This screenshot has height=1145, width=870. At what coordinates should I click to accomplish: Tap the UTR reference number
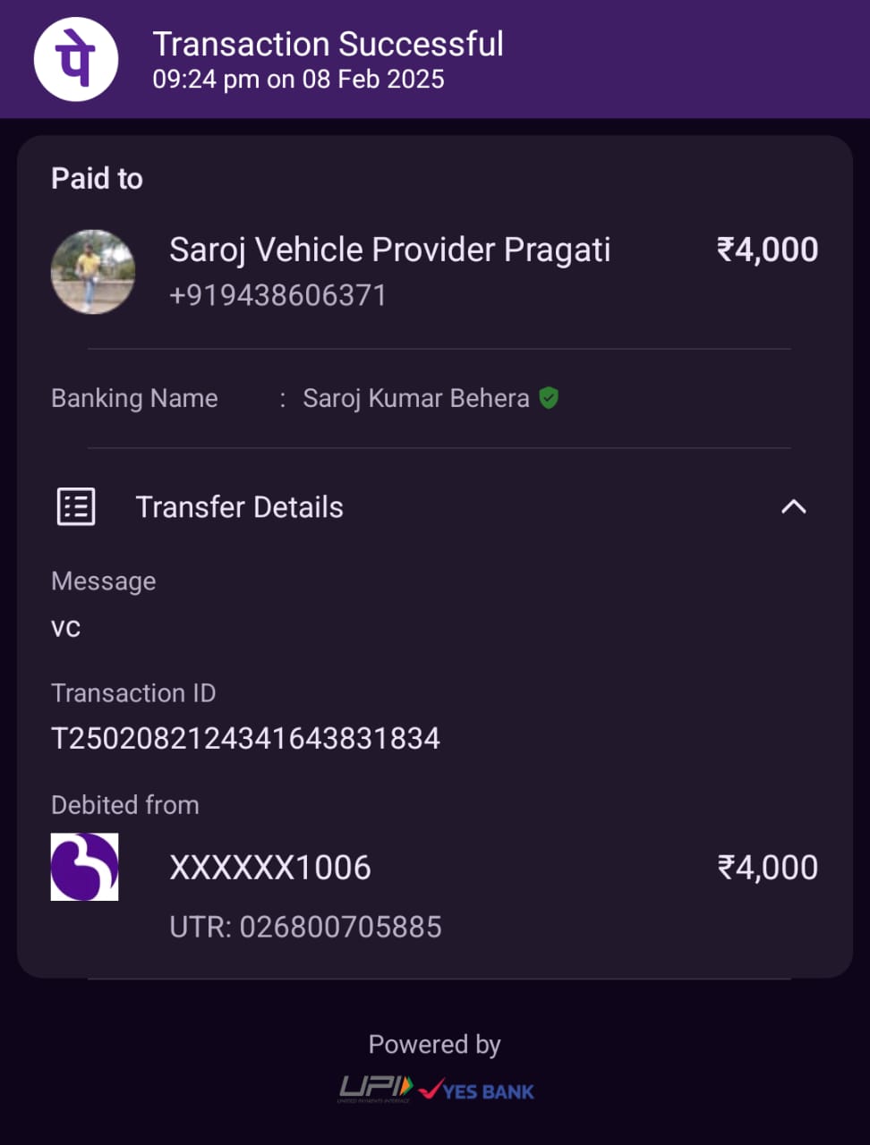click(305, 927)
